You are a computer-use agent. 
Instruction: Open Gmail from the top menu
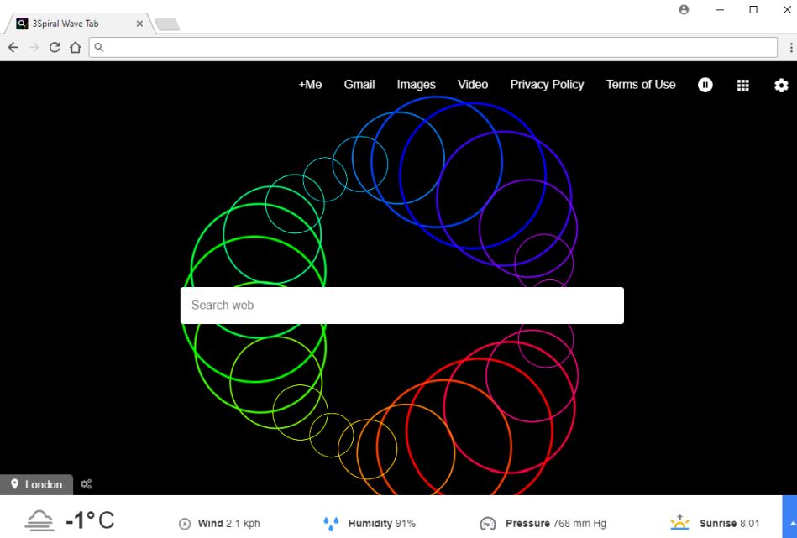[x=359, y=84]
